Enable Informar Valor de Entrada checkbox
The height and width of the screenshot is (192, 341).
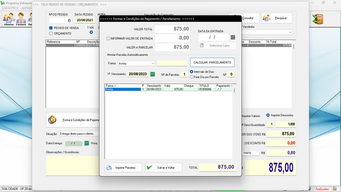pos(108,38)
